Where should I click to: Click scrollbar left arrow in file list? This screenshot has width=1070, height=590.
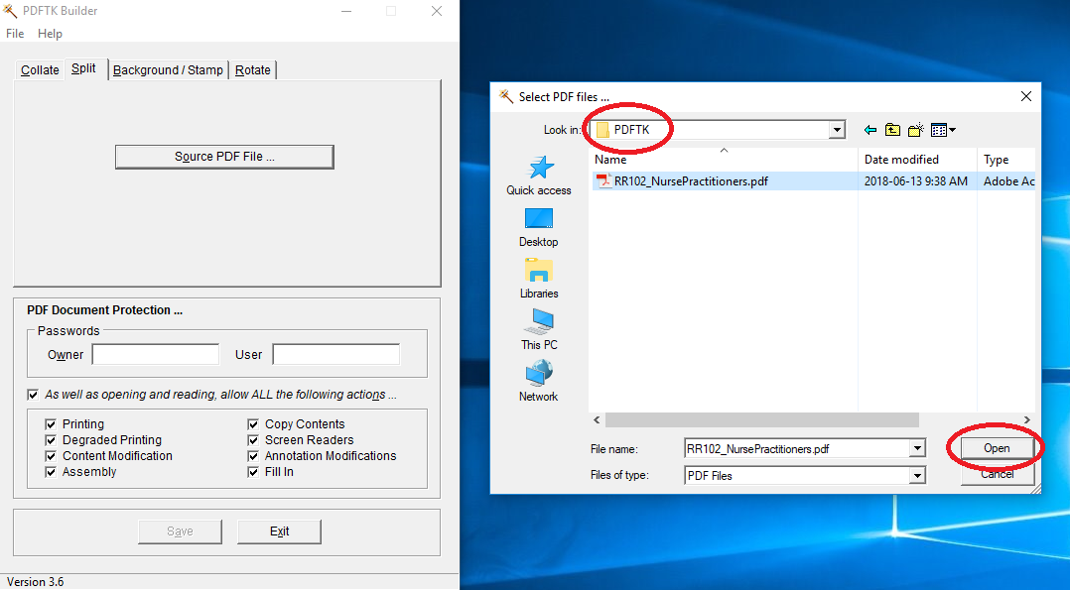[597, 419]
